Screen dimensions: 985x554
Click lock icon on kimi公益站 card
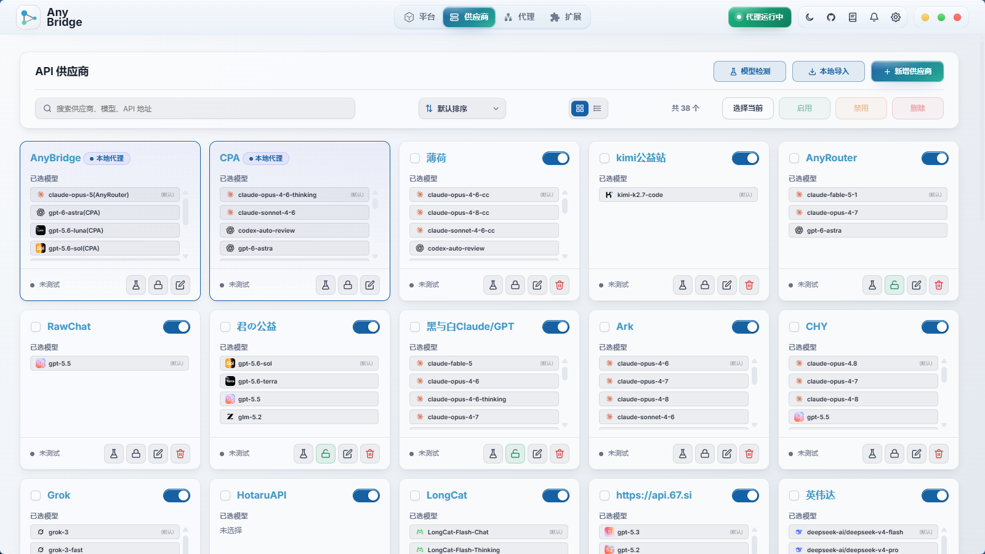click(705, 285)
